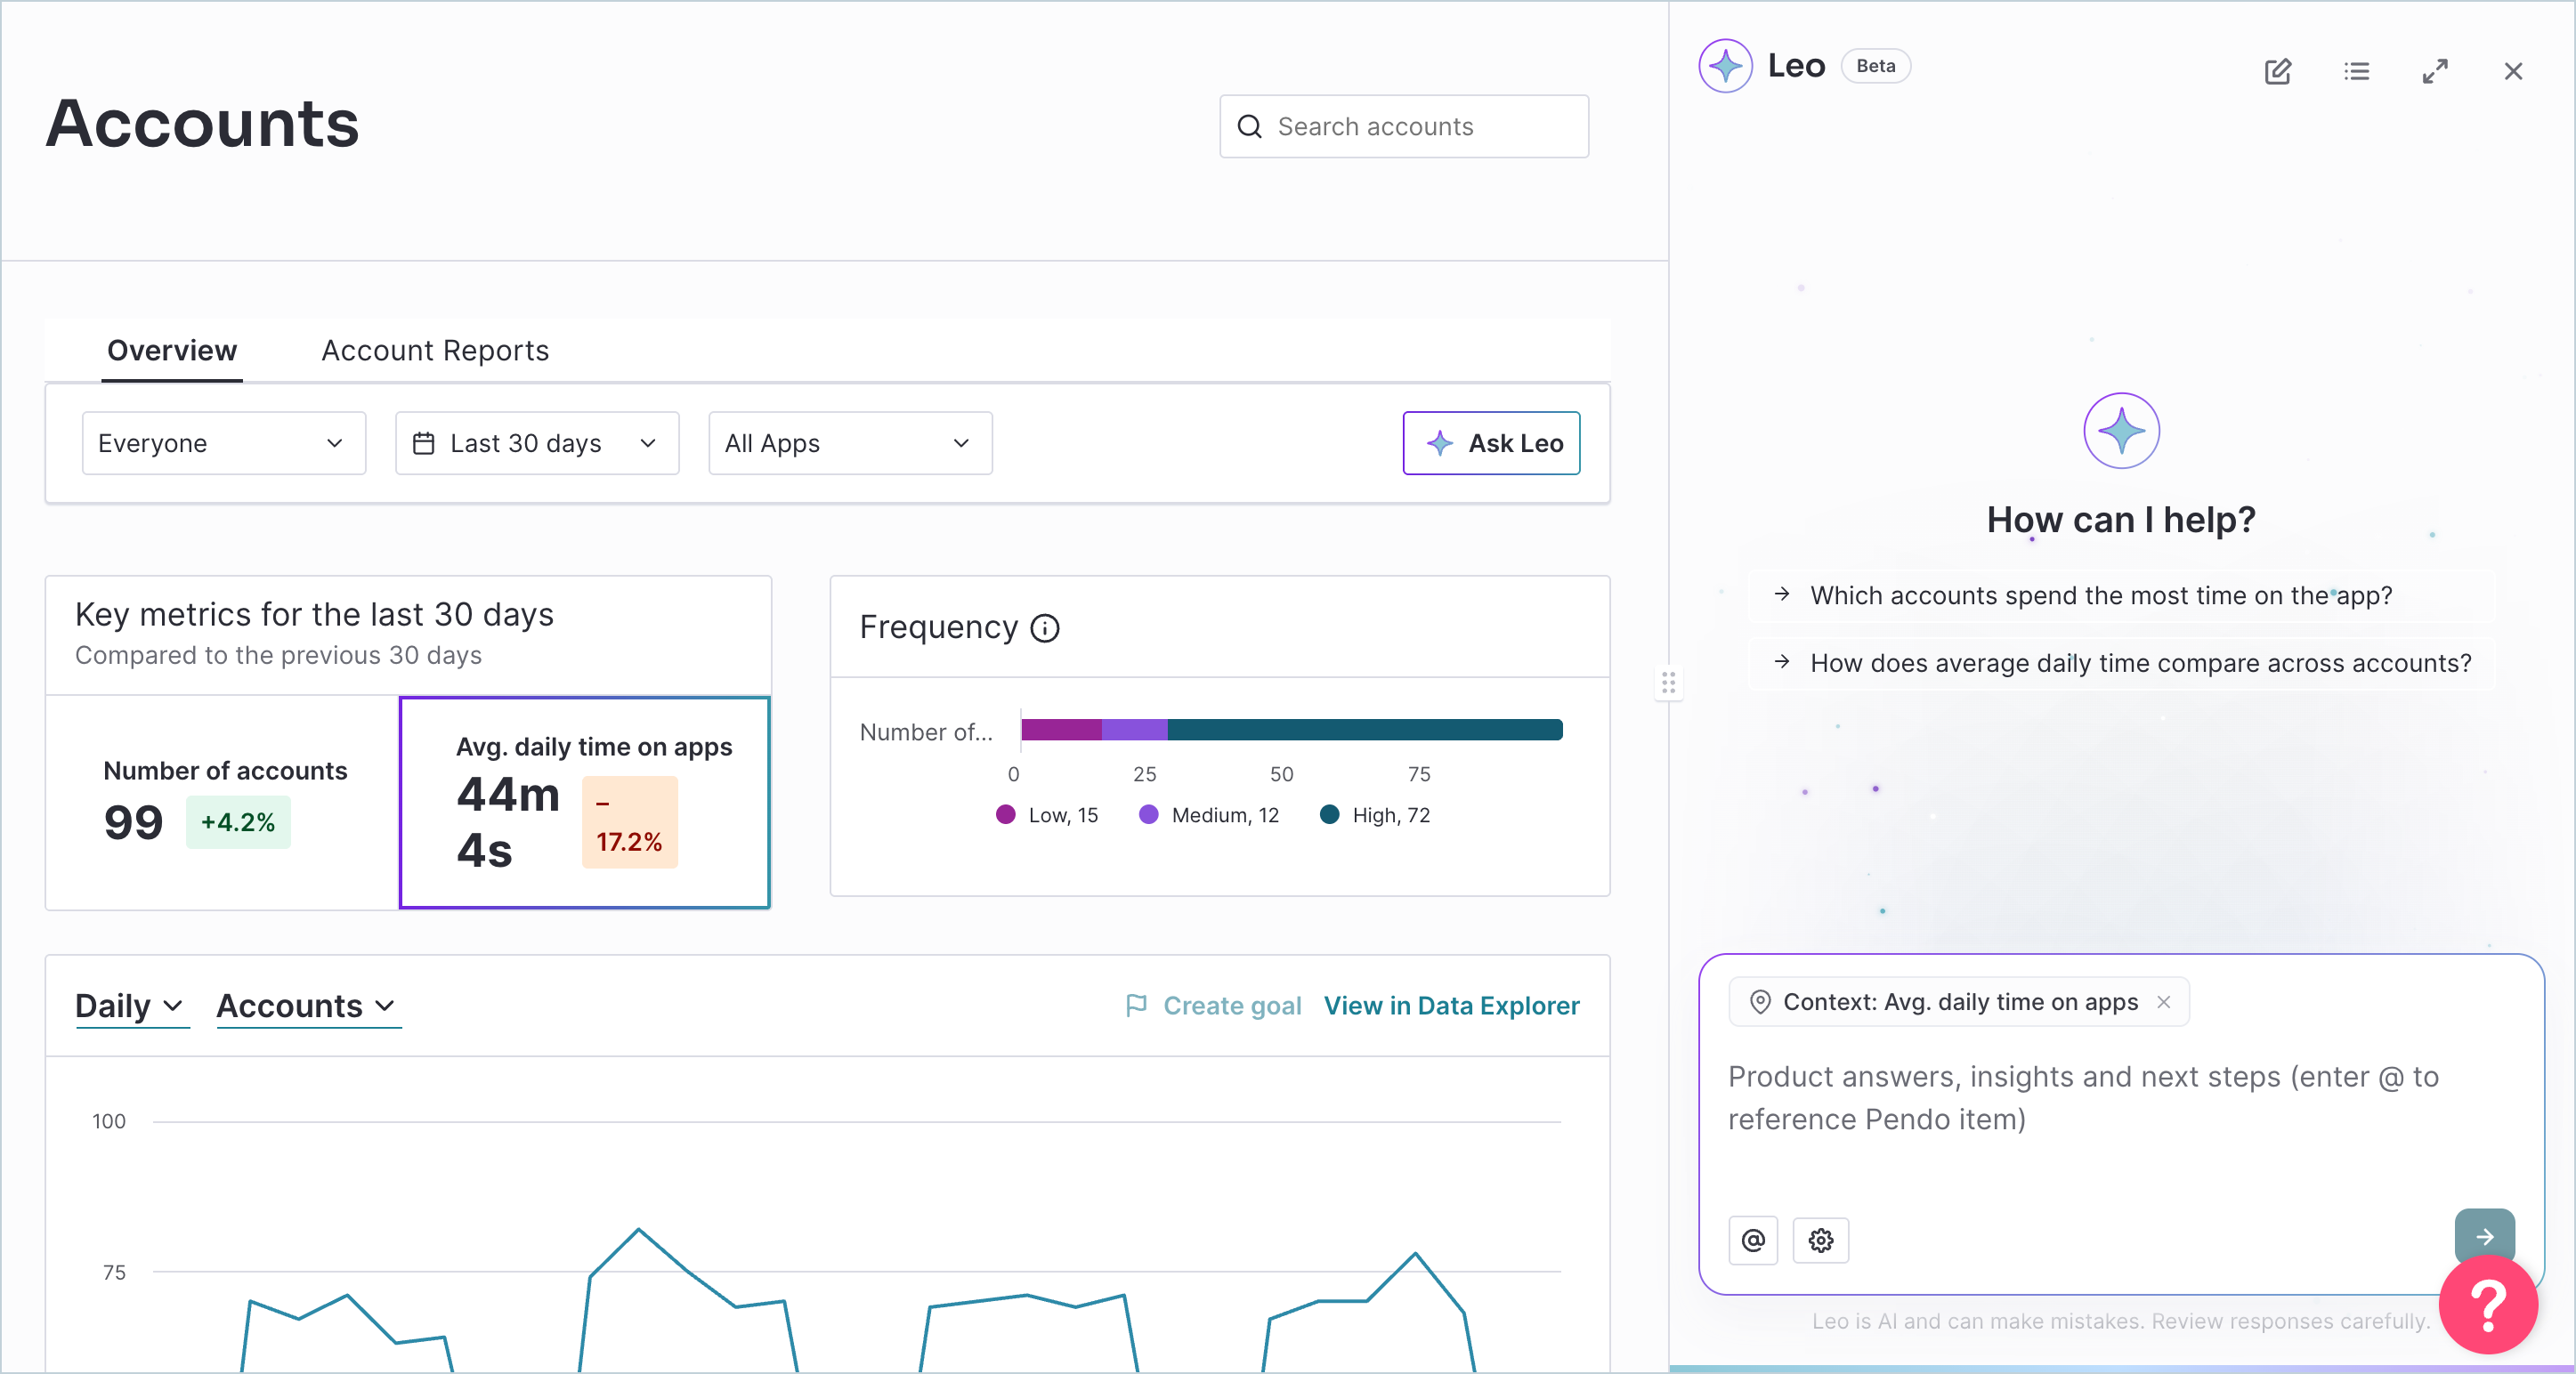The image size is (2576, 1374).
Task: Open View in Data Explorer link
Action: [x=1451, y=1006]
